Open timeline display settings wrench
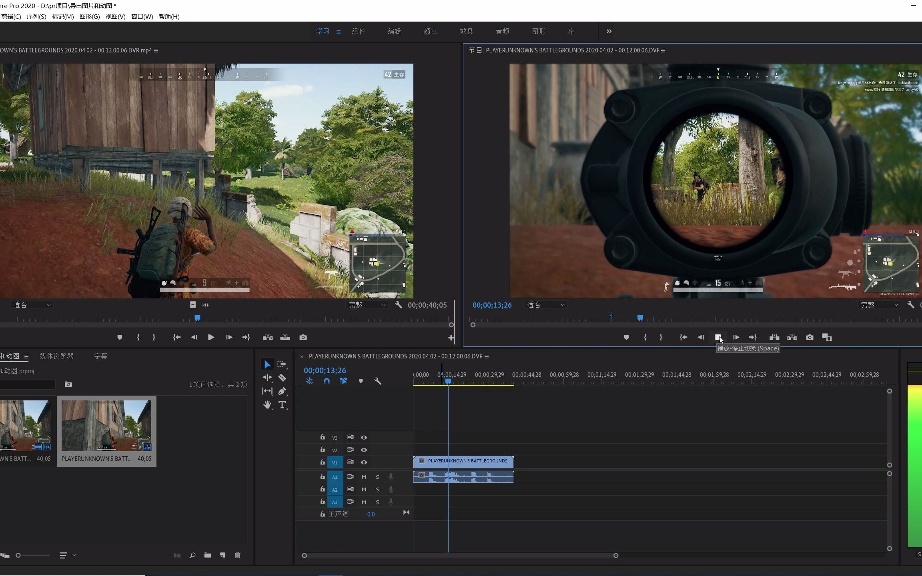The height and width of the screenshot is (576, 922). tap(377, 381)
